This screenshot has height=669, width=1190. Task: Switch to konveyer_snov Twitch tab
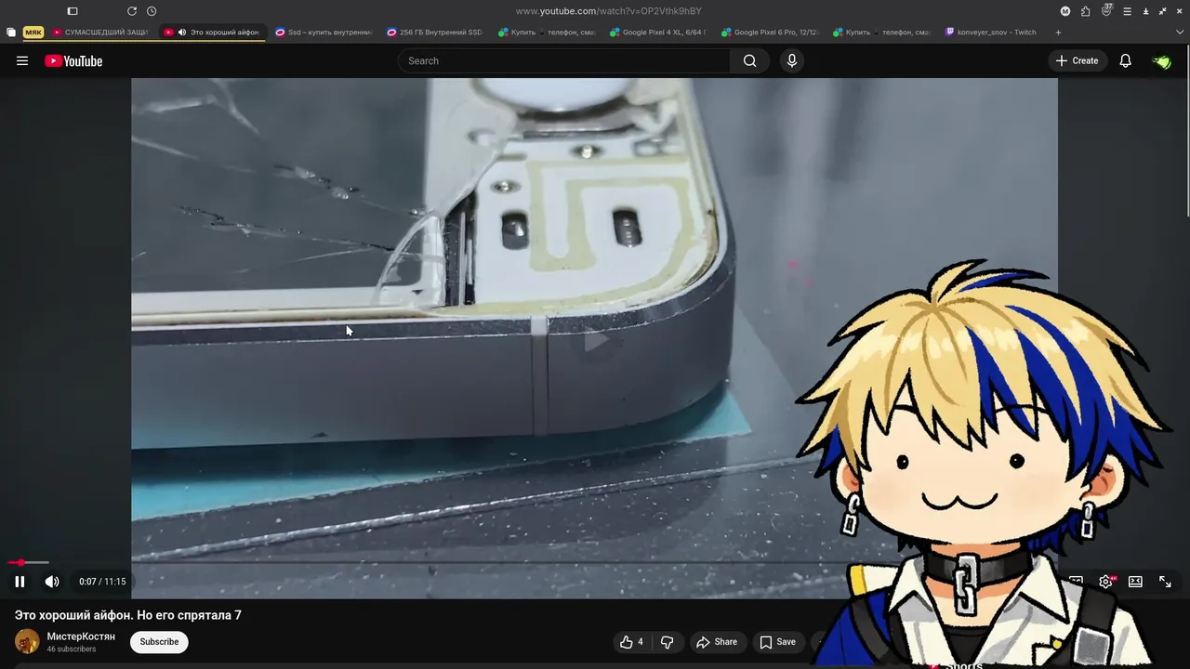(992, 33)
